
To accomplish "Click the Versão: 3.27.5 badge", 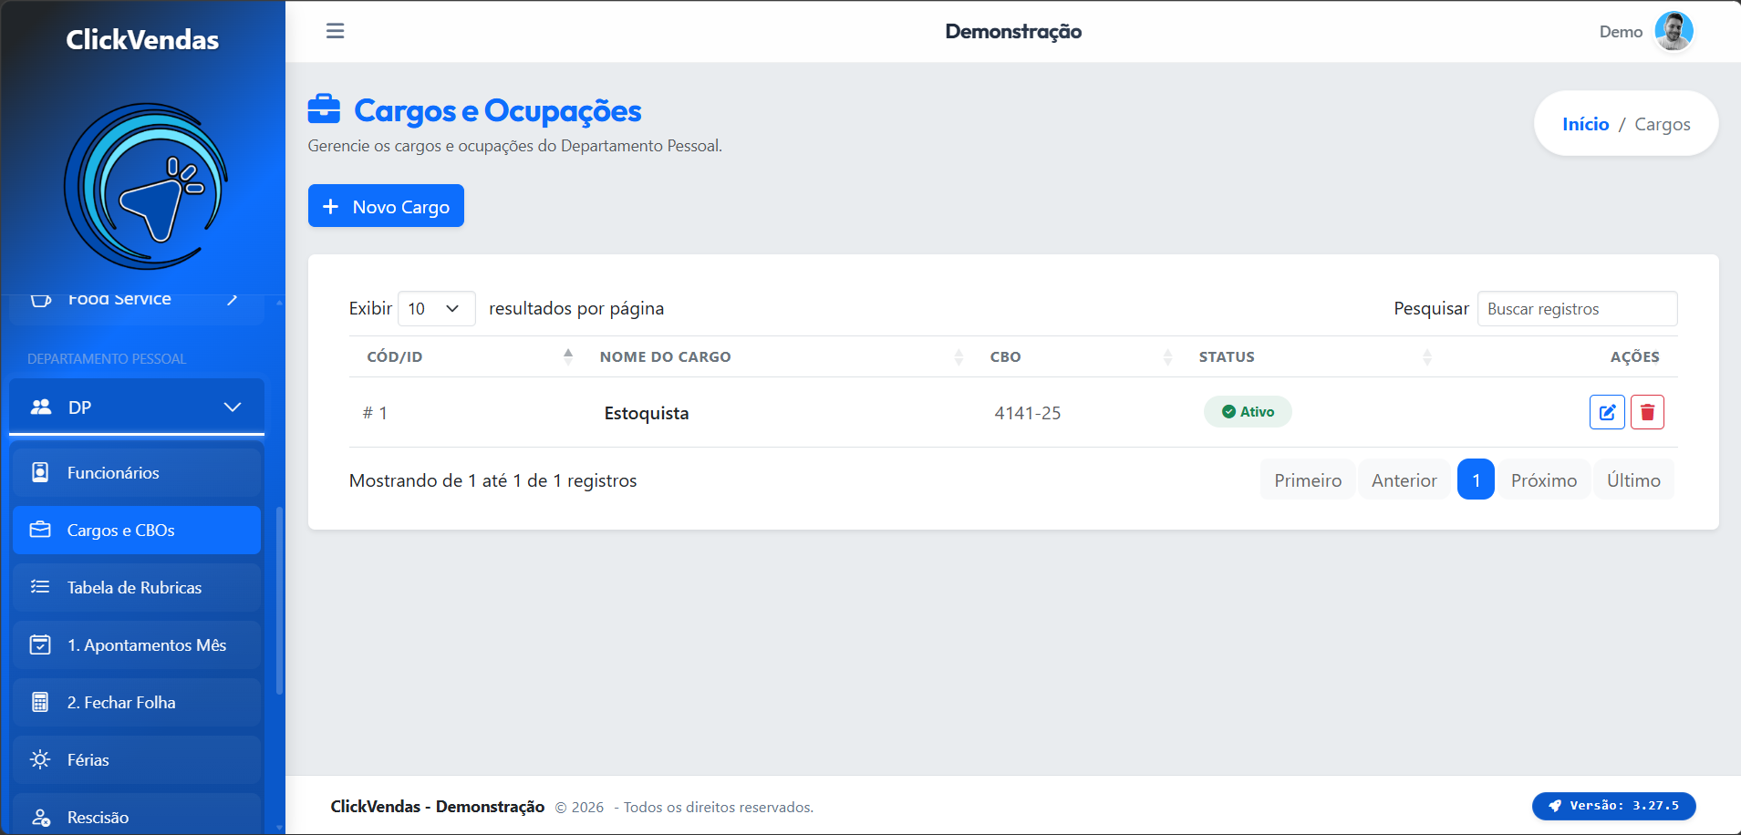I will [x=1613, y=806].
